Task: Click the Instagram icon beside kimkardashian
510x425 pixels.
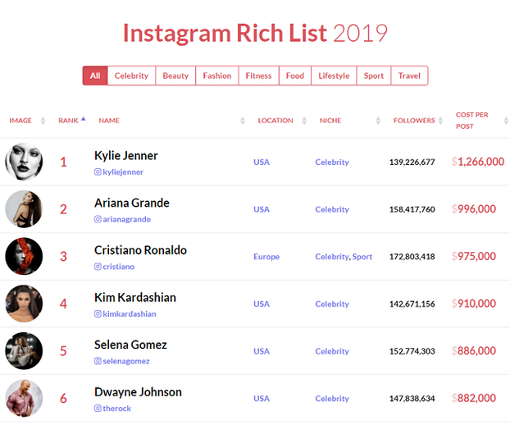Action: click(x=98, y=313)
